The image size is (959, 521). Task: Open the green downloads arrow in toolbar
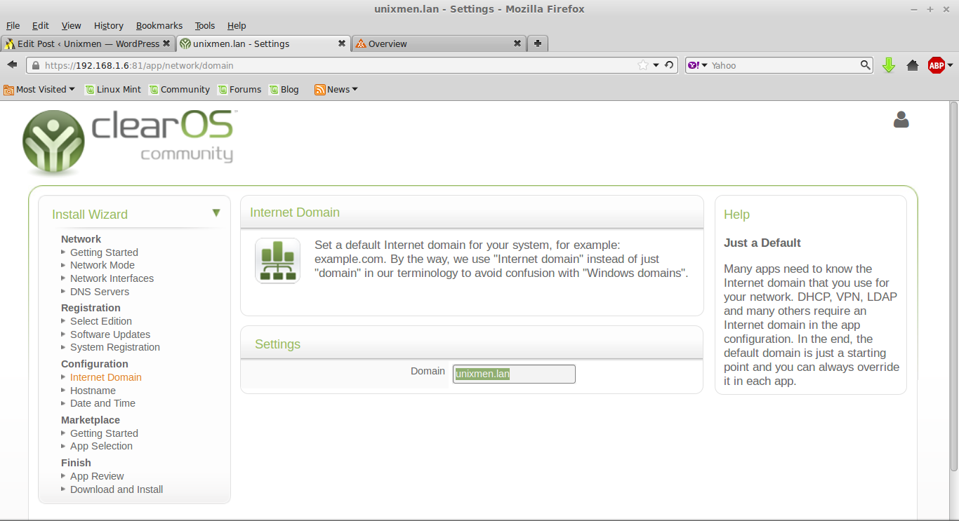pos(889,65)
